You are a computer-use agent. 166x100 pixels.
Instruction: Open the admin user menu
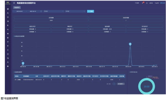point(151,3)
